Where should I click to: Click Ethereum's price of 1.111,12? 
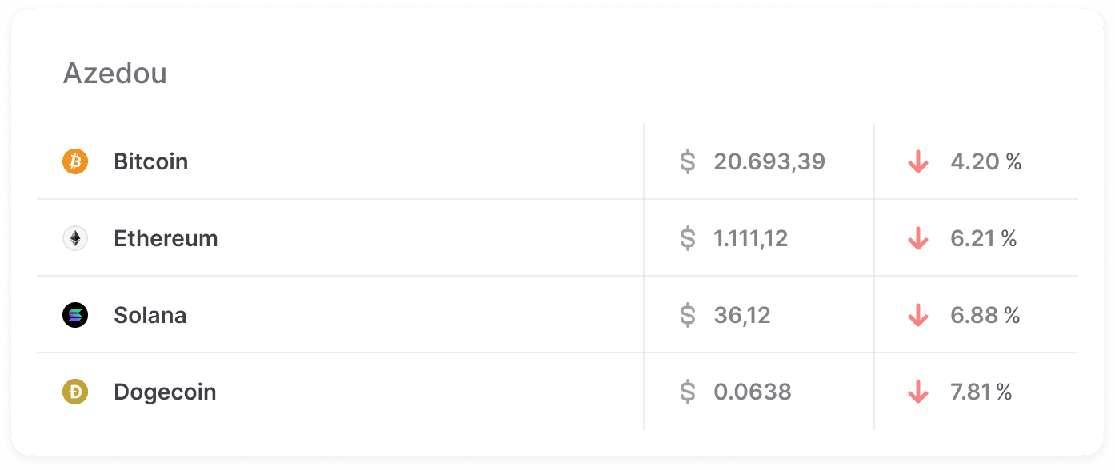750,237
